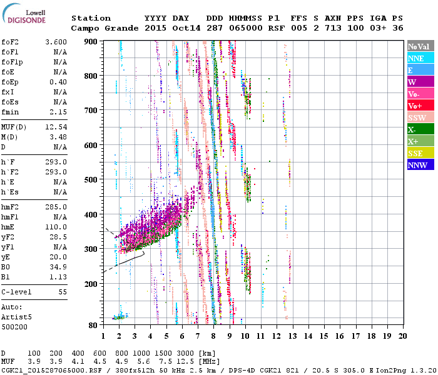Select the NNE legend swatch

[x=420, y=58]
